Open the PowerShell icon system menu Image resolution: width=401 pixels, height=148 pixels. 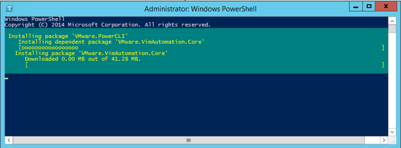pyautogui.click(x=9, y=9)
